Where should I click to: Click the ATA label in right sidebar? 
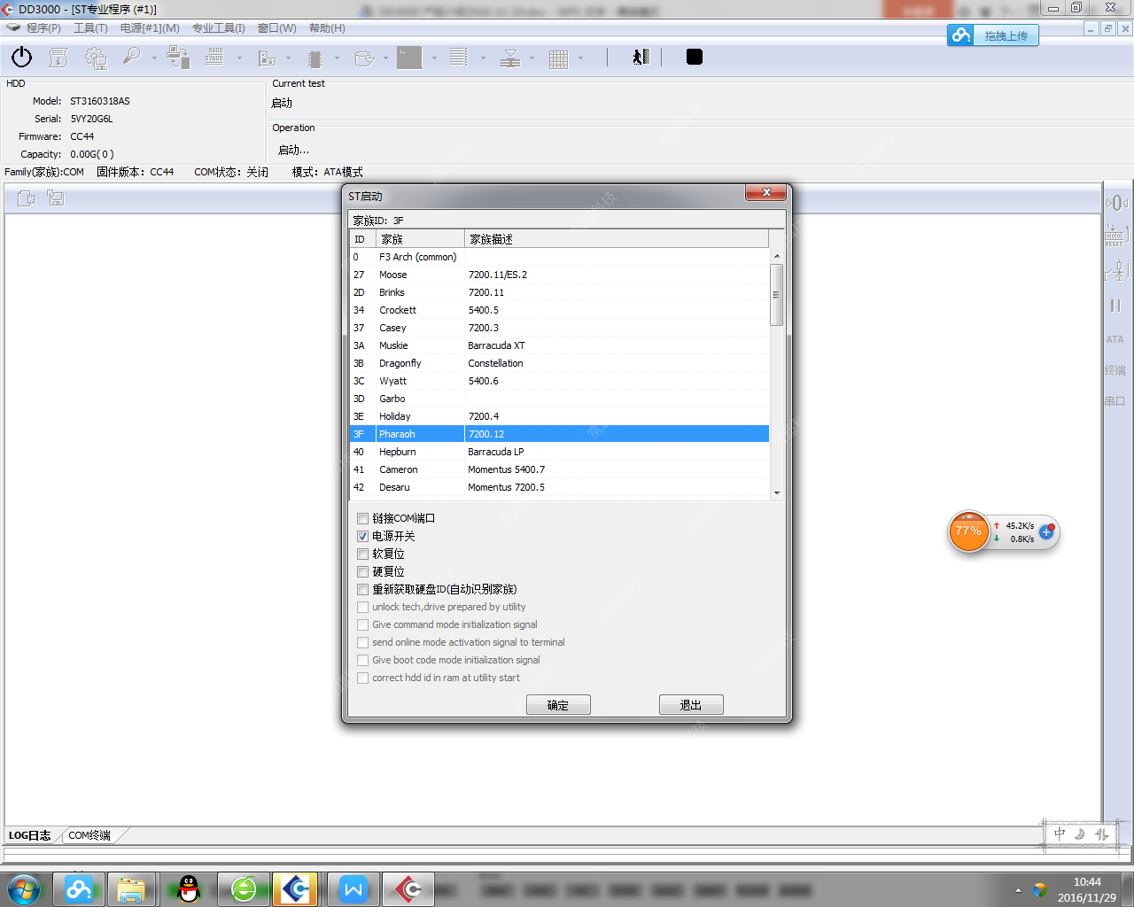click(1115, 339)
